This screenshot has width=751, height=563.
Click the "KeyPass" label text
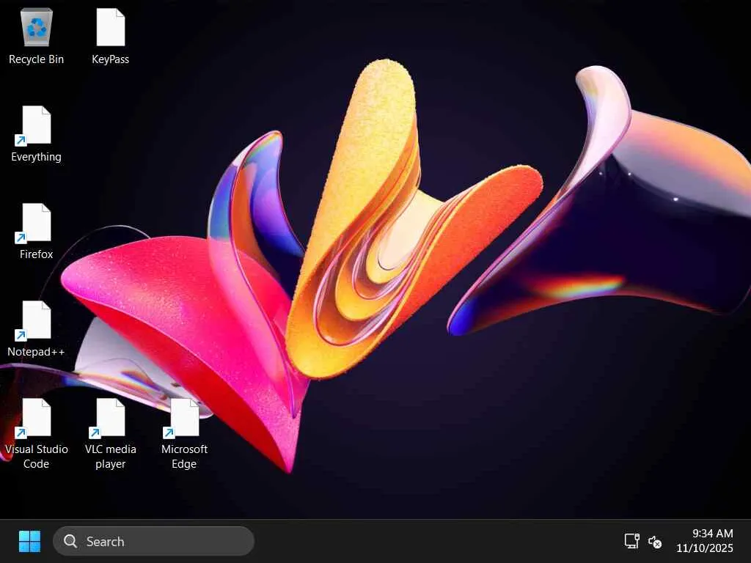point(111,59)
